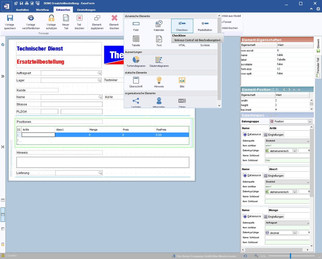Viewport: 322px width, 259px height.
Task: Insert a Feld element from gallery
Action: [136, 26]
